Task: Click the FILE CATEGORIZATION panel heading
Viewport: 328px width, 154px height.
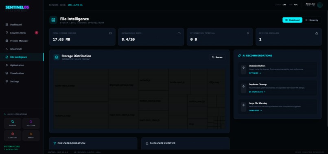Action: (x=71, y=143)
